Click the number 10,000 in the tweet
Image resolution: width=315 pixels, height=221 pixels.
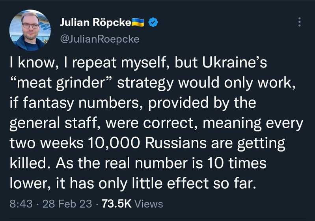pyautogui.click(x=114, y=143)
